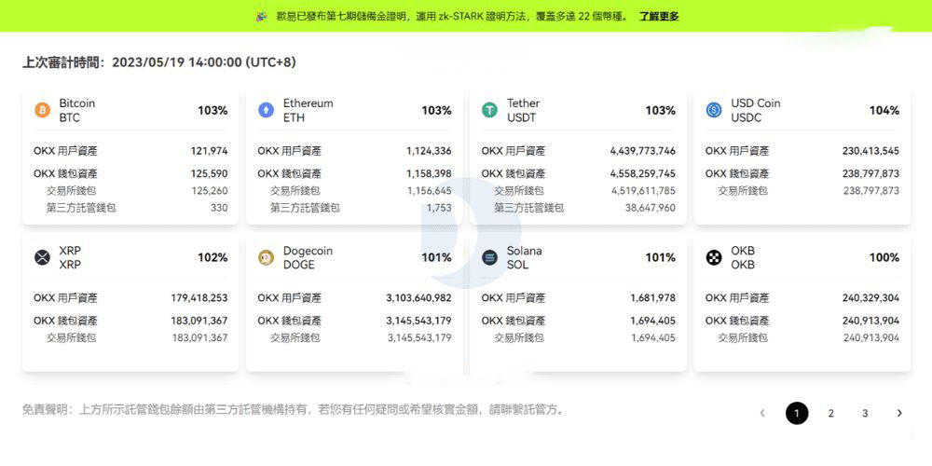932x466 pixels.
Task: Click Ethereum exchange wallet value 1,156,645
Action: point(429,191)
